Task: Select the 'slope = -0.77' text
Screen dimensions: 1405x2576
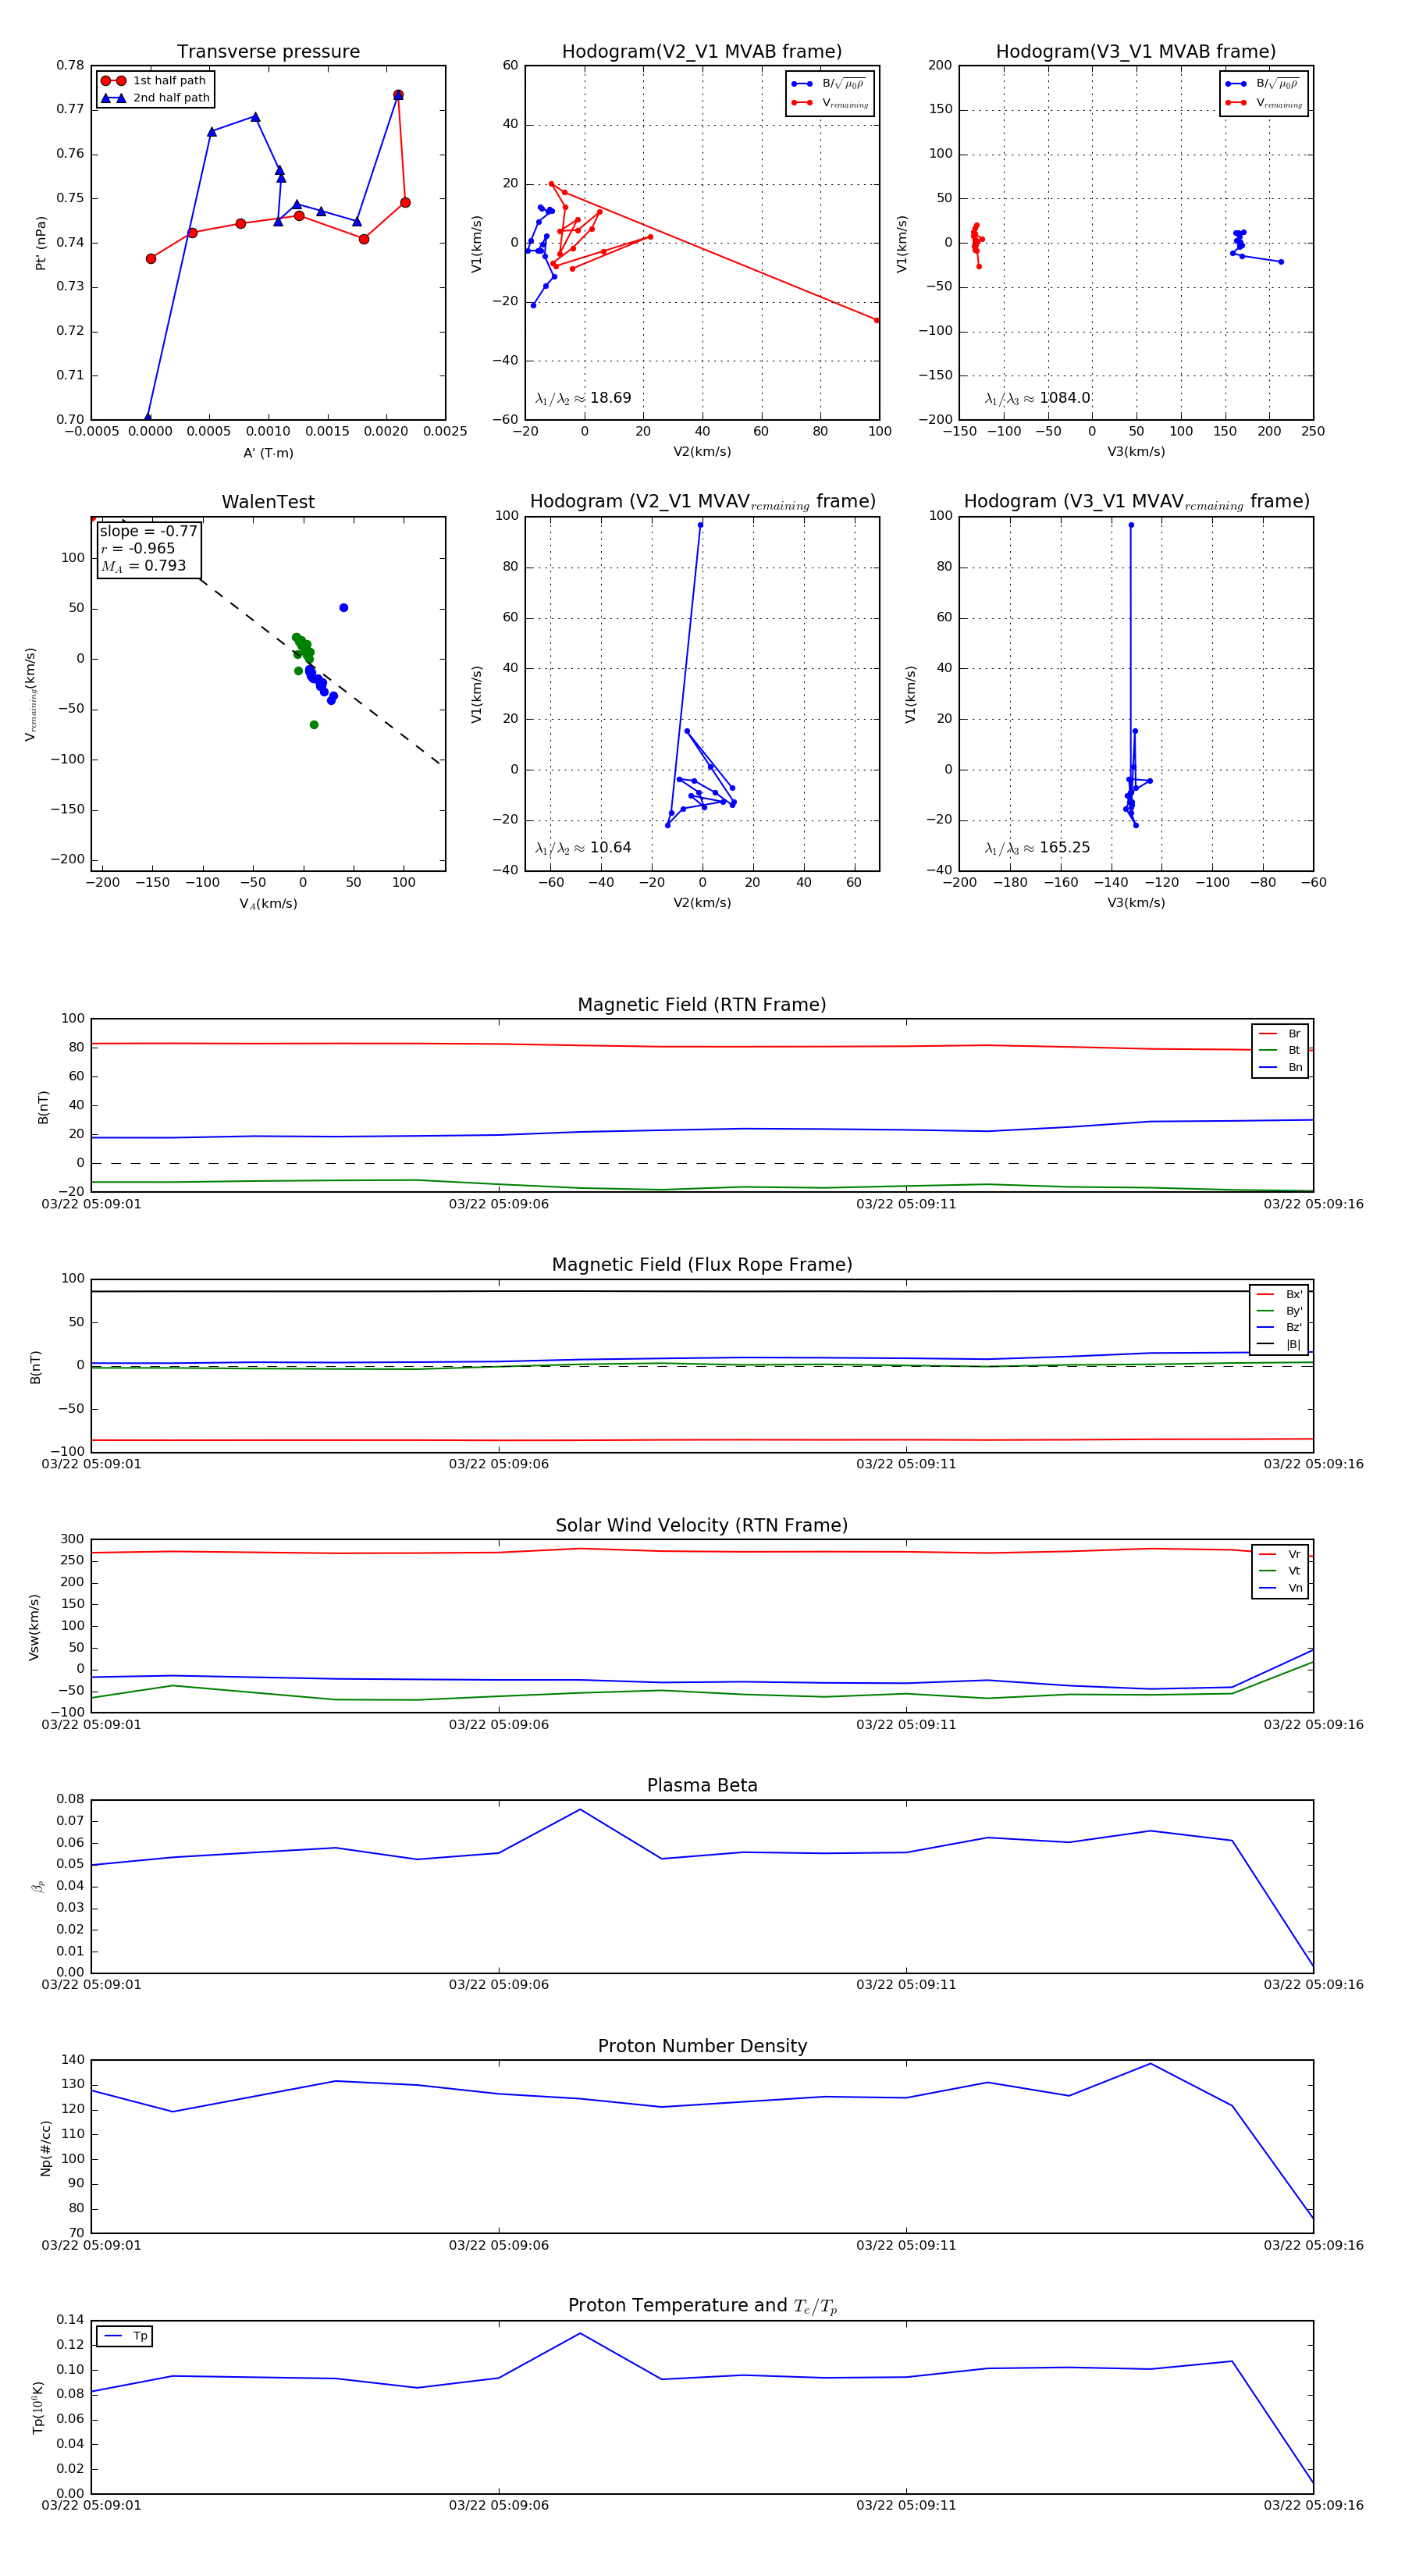Action: click(x=148, y=531)
